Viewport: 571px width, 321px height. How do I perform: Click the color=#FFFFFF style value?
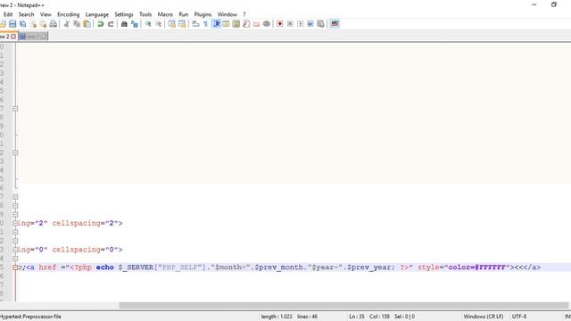pos(477,267)
